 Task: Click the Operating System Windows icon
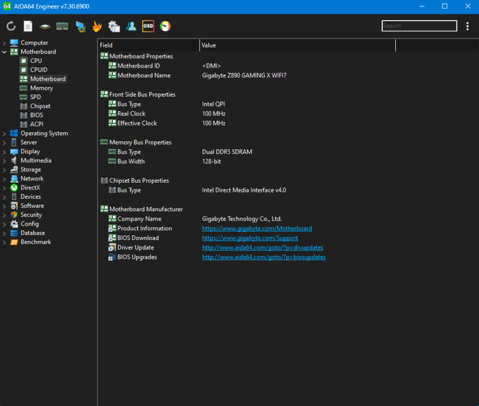(x=14, y=133)
